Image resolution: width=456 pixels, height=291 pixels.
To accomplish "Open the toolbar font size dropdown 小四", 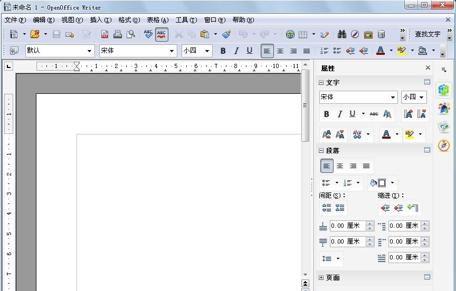I will pos(207,51).
